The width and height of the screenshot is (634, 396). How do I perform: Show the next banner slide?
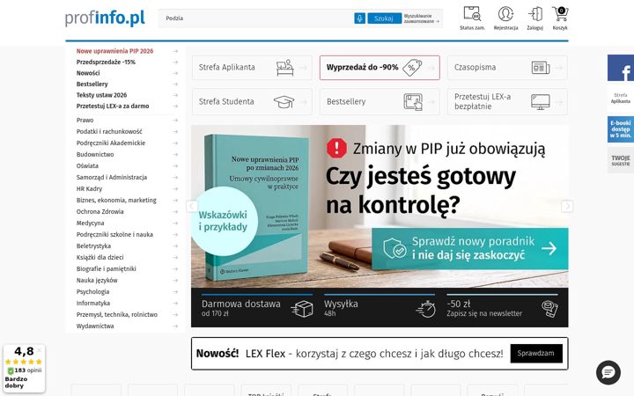[x=567, y=206]
